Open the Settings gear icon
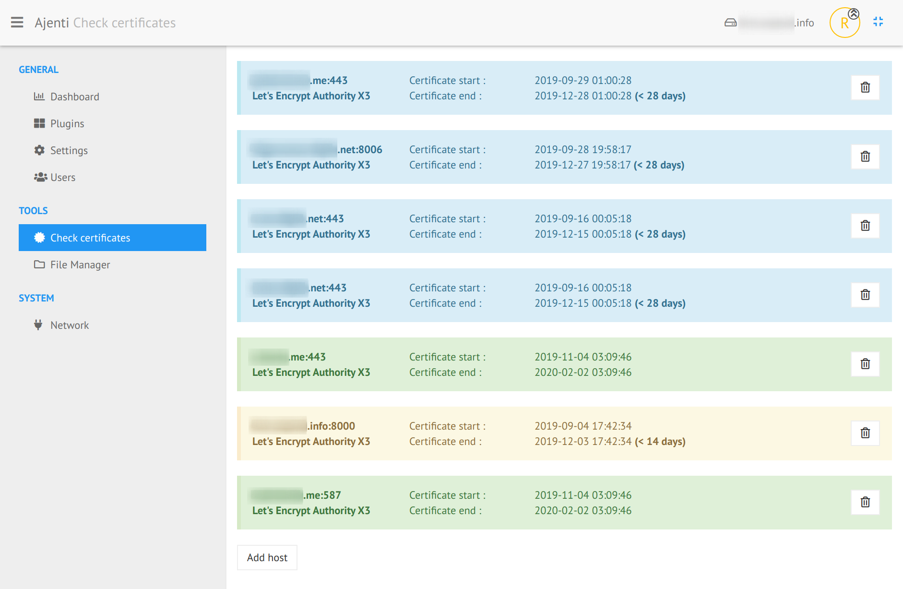Screen dimensions: 903x589 (39, 150)
